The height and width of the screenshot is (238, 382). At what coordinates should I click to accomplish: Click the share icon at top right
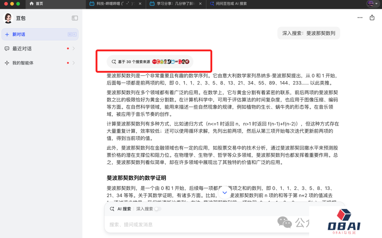tap(372, 18)
